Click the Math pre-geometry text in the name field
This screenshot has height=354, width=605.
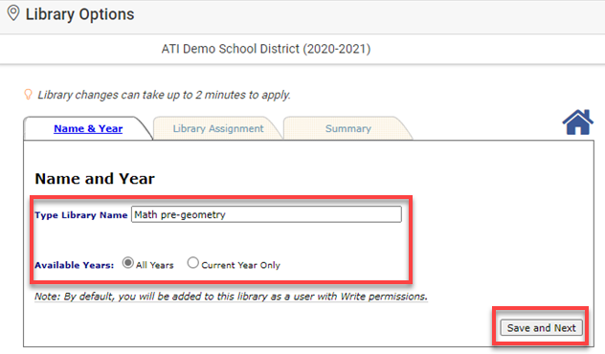tap(180, 214)
